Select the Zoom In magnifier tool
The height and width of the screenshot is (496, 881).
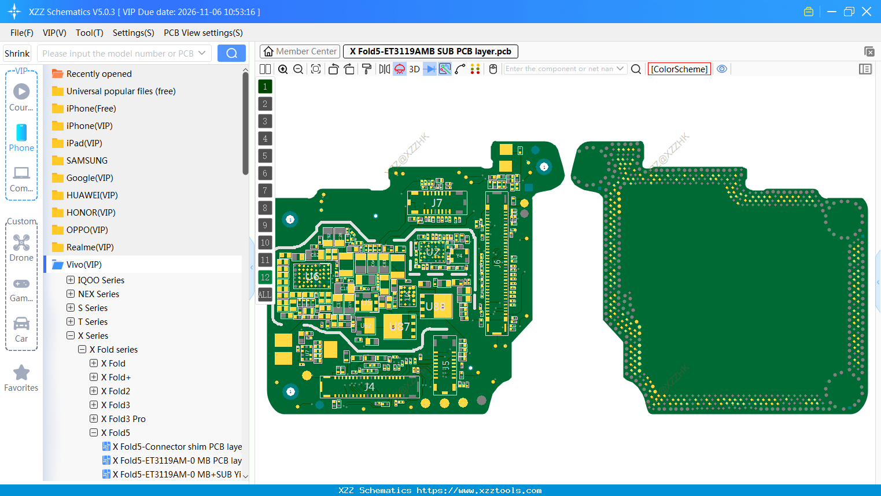[x=283, y=69]
